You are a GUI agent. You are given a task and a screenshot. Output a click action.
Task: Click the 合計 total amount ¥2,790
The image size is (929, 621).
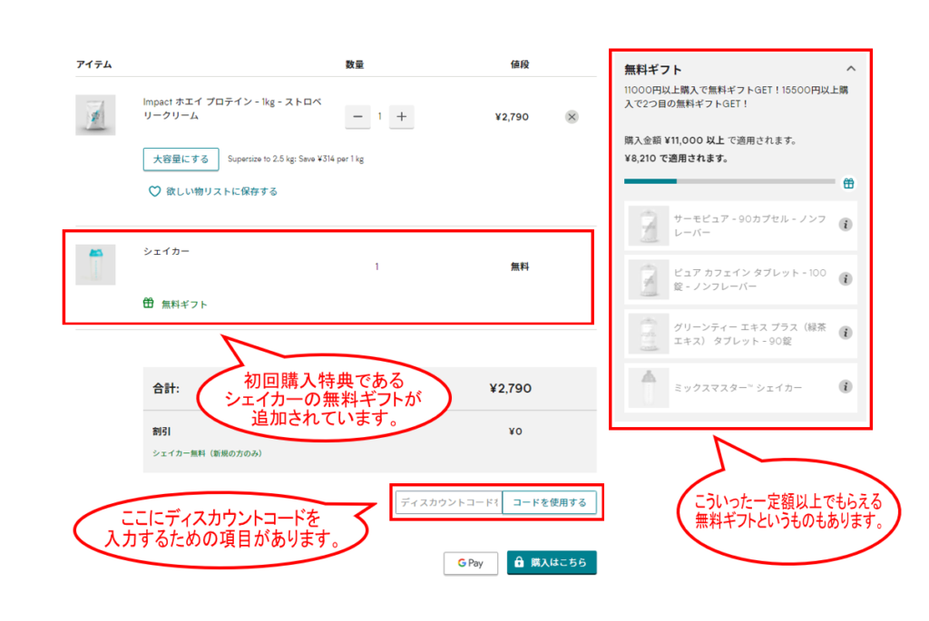pyautogui.click(x=510, y=388)
